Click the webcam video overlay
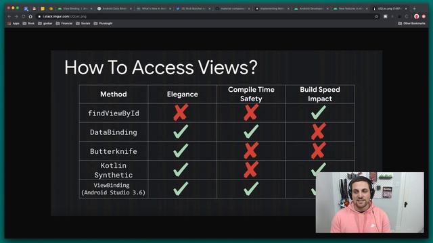Viewport: 433px width, 243px height. [370, 202]
